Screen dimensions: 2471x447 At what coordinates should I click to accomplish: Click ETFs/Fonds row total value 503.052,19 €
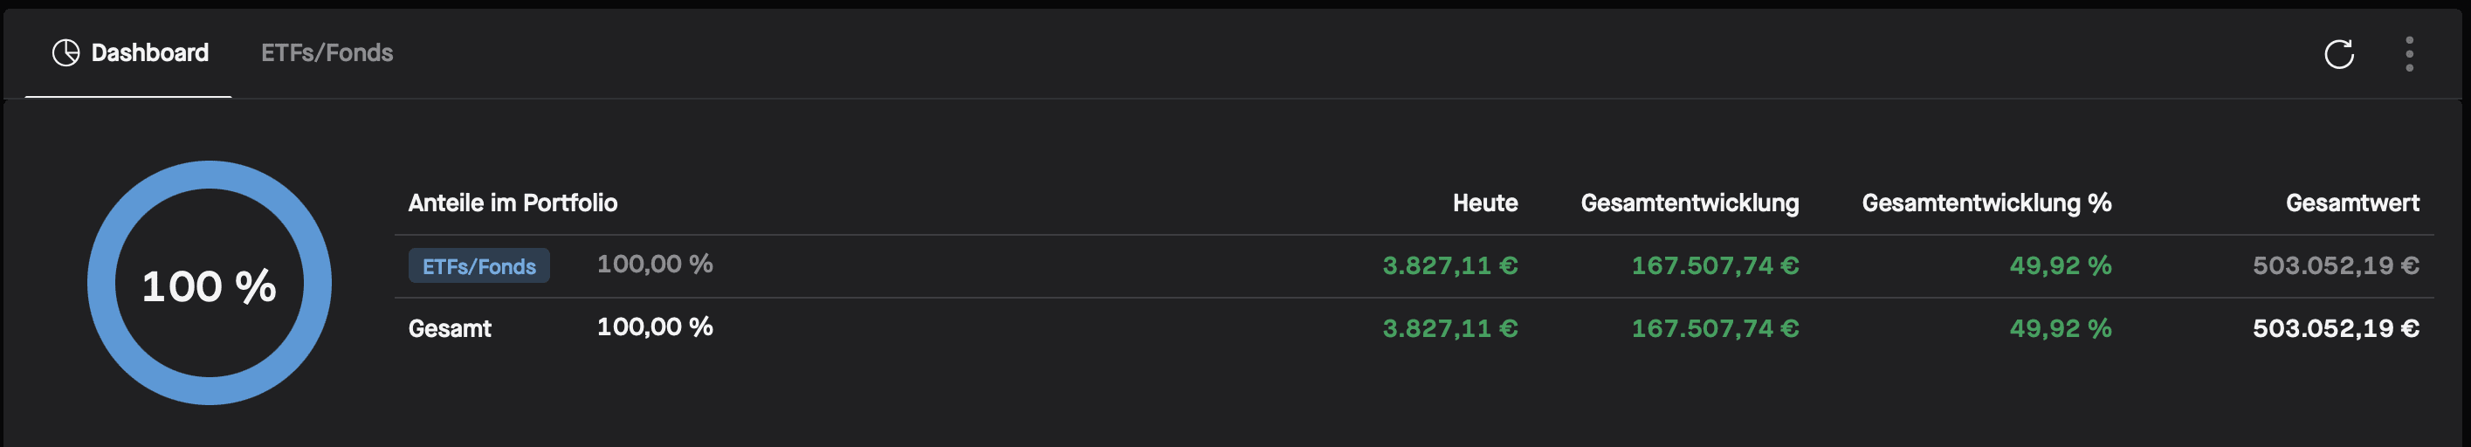[2335, 265]
